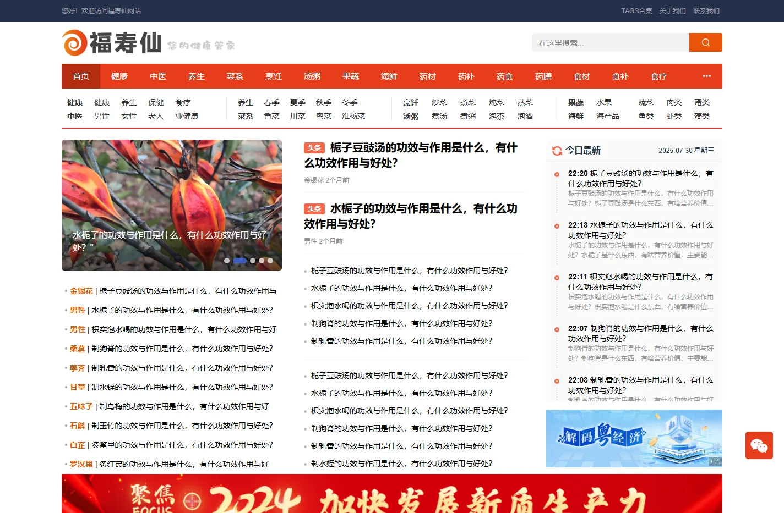This screenshot has width=784, height=513.
Task: Open 22:11 枳实泡水喝 item in 今日最新
Action: pyautogui.click(x=640, y=282)
